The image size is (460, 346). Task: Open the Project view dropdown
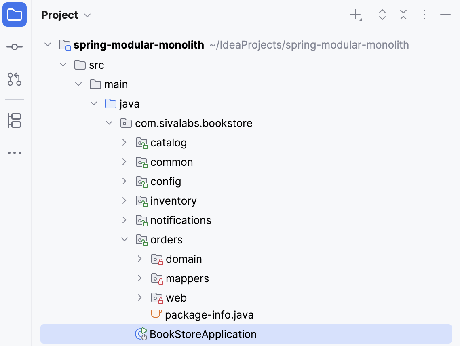[x=87, y=15]
